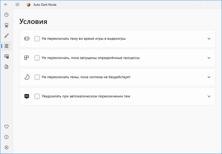The width and height of the screenshot is (222, 154).
Task: Open the Time page clock icon
Action: [x=7, y=15]
